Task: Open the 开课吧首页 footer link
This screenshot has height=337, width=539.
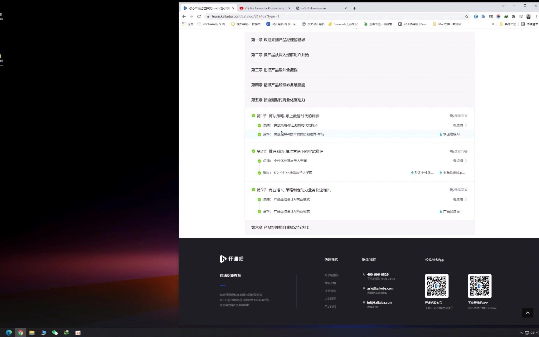Action: point(331,275)
